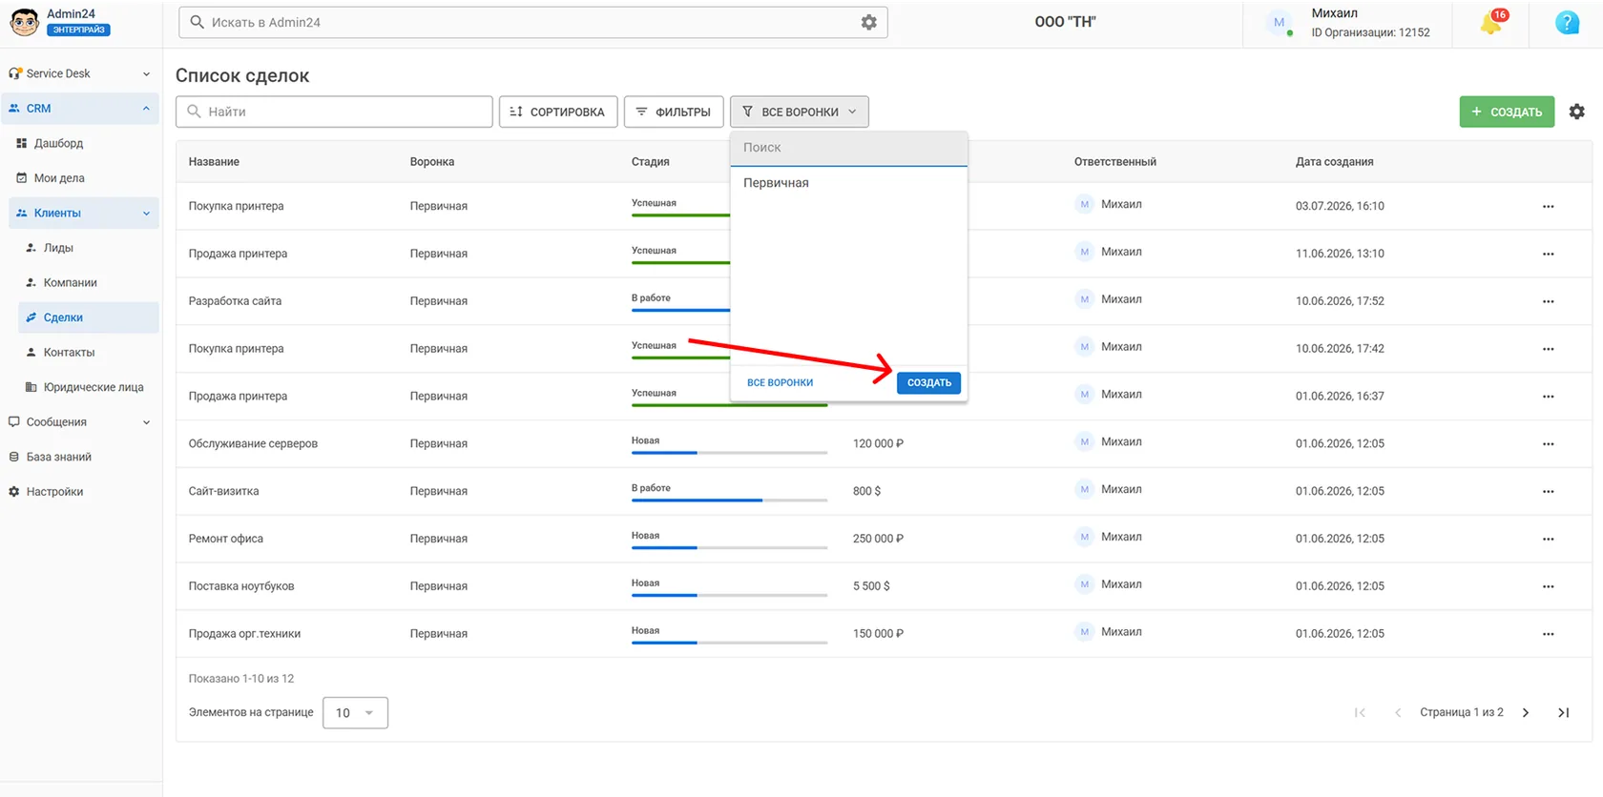The image size is (1603, 797).
Task: Click stage progress bar of Ремонт офиса
Action: [x=729, y=547]
